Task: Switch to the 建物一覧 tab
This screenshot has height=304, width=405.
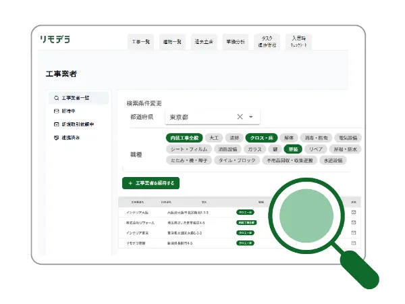Action: 172,42
